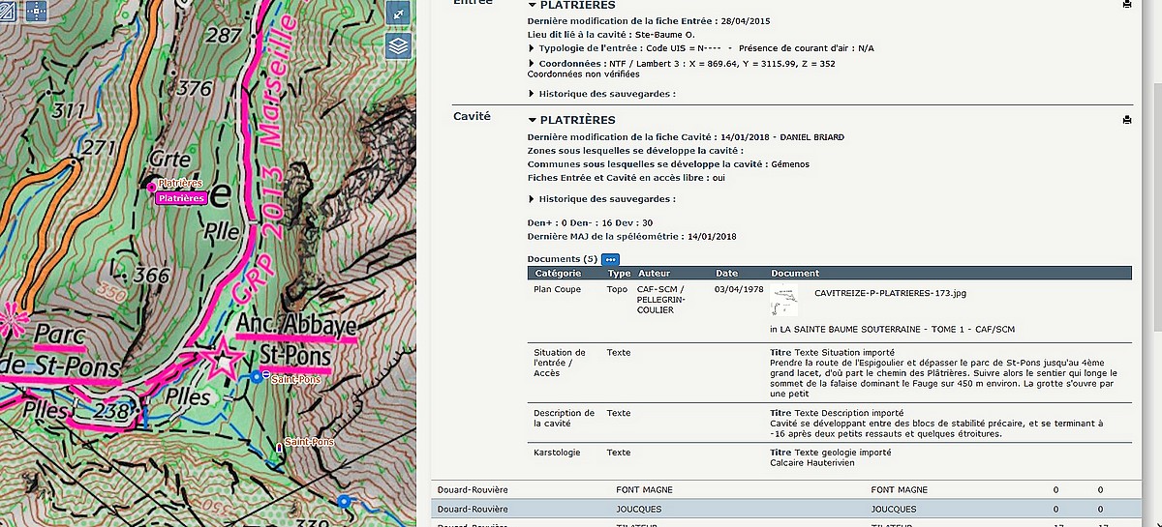1162x527 pixels.
Task: Click date 03/04/1978 in documents table
Action: 738,289
